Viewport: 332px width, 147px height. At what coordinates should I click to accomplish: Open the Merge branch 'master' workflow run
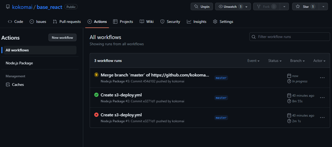[x=155, y=75]
